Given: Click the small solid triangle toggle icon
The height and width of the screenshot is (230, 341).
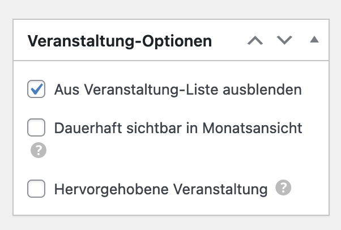Looking at the screenshot, I should (x=314, y=40).
